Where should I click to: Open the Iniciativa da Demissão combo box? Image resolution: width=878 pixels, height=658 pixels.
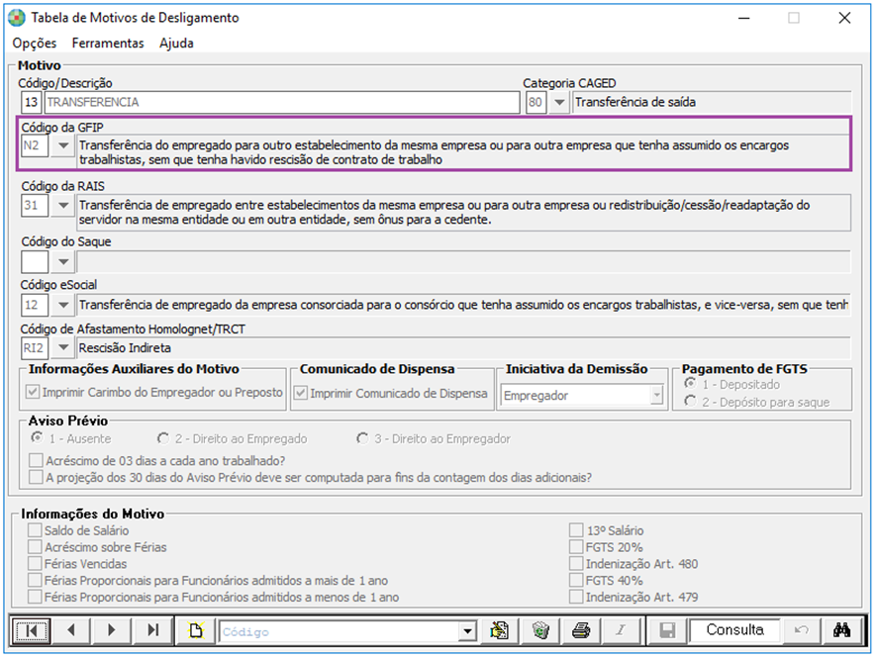click(655, 395)
